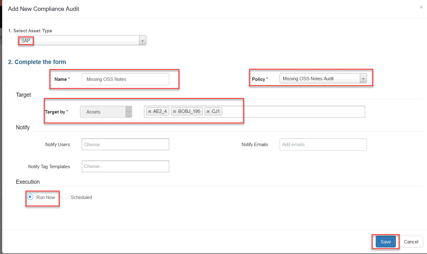Remove the CJ1 asset tag
Viewport: 427px width, 254px height.
[x=208, y=112]
